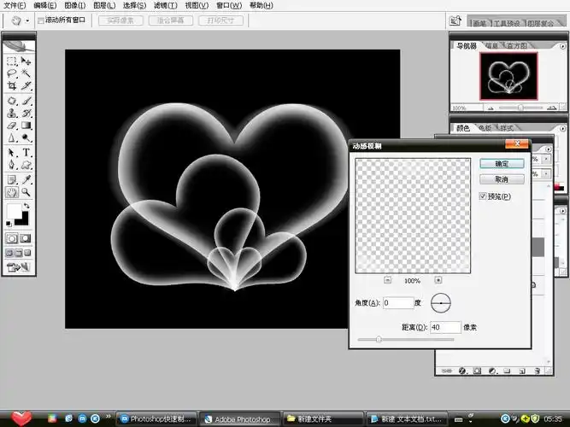Toggle the 预览 (Preview) checkbox
This screenshot has width=570, height=427.
coord(484,197)
